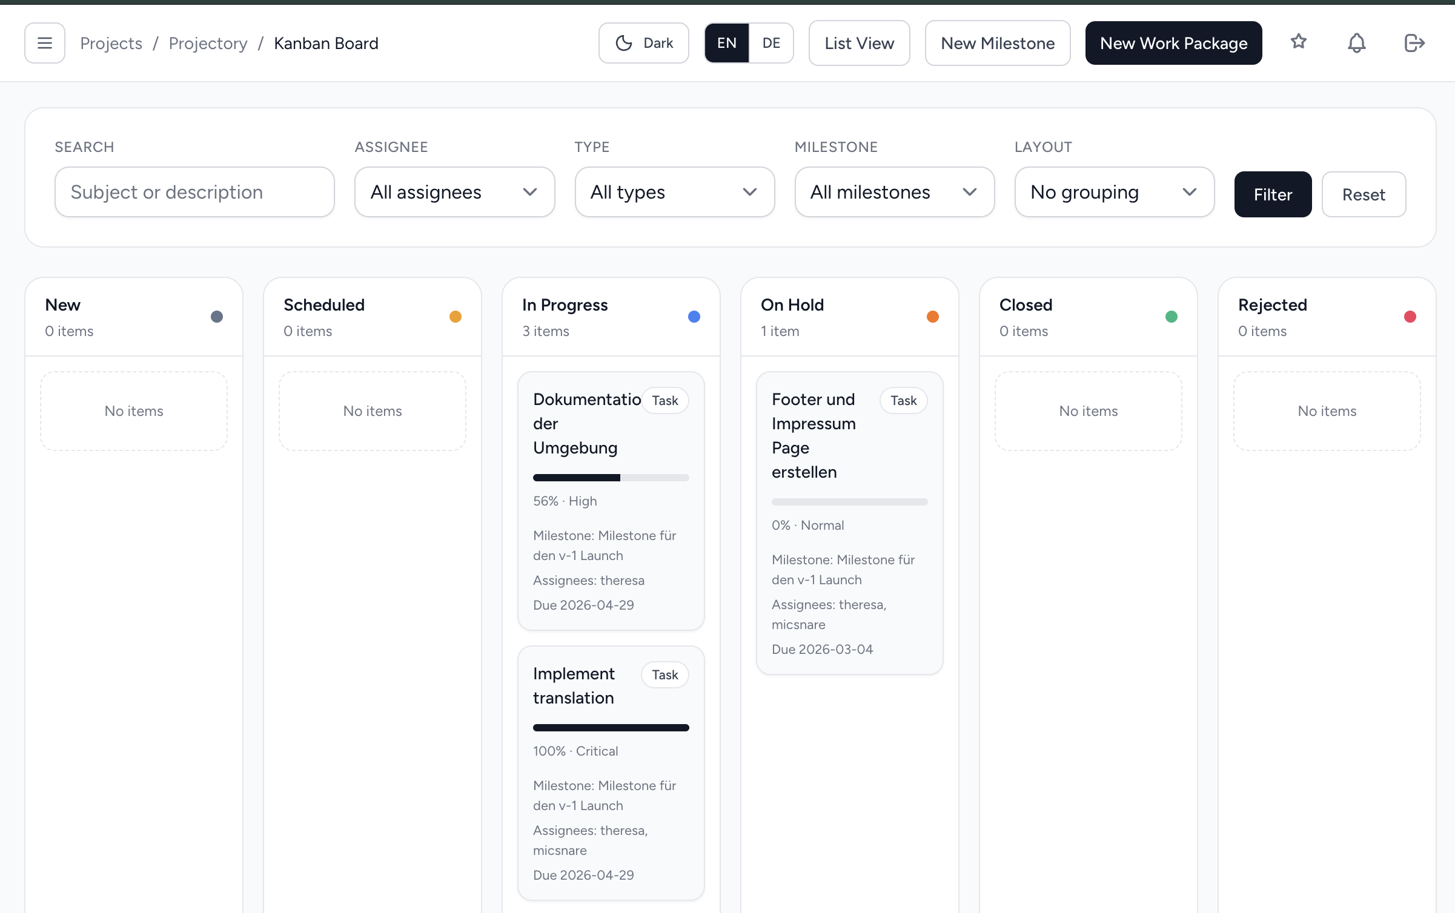Open the All assignees dropdown
The width and height of the screenshot is (1455, 913).
pyautogui.click(x=454, y=192)
